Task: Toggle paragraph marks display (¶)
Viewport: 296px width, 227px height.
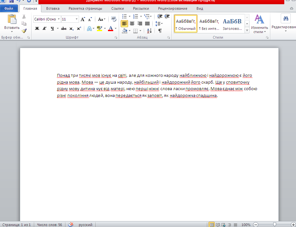Action: click(160, 31)
